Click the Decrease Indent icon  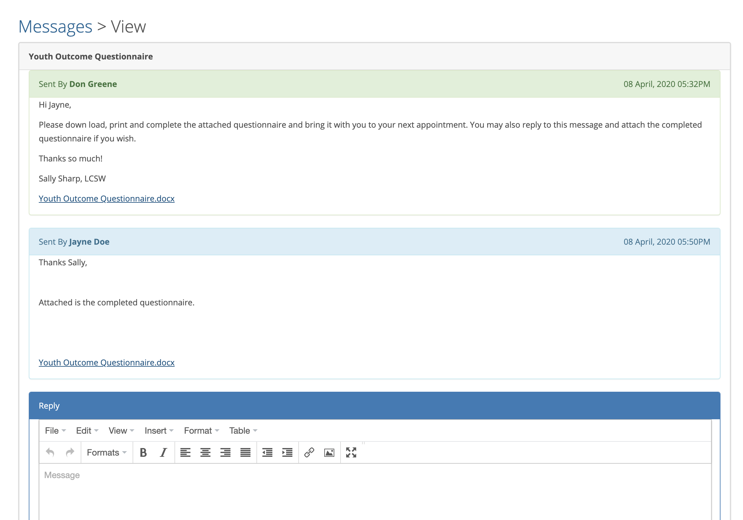pyautogui.click(x=268, y=452)
